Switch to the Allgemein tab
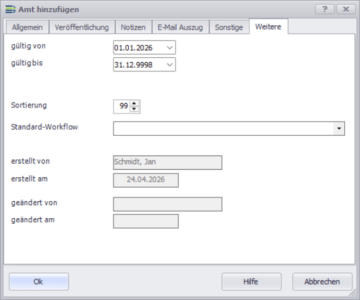 tap(27, 27)
